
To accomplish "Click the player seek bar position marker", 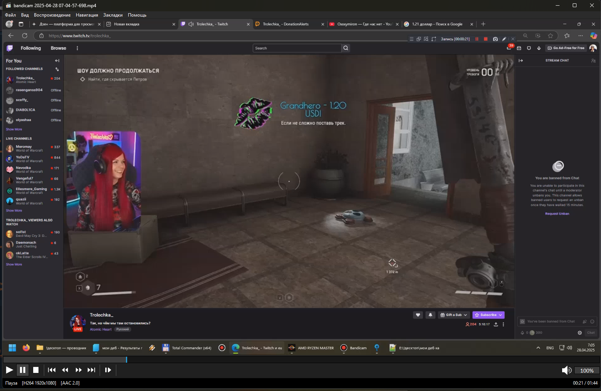I will 126,359.
